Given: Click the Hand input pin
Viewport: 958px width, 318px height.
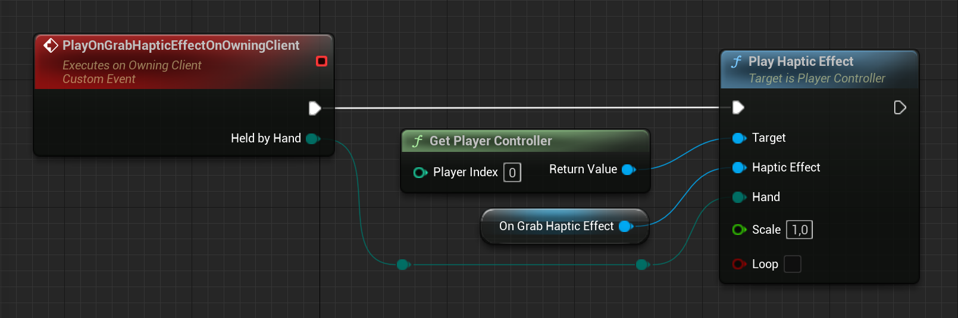Looking at the screenshot, I should pyautogui.click(x=739, y=198).
